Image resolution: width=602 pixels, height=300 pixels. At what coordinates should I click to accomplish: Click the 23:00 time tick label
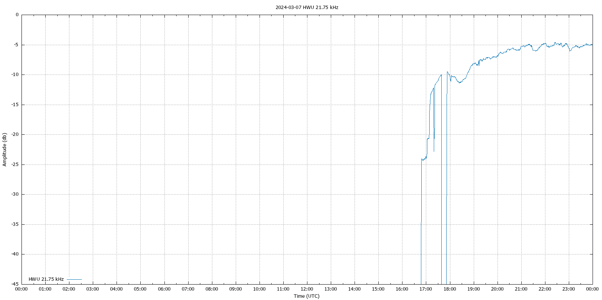pos(568,289)
